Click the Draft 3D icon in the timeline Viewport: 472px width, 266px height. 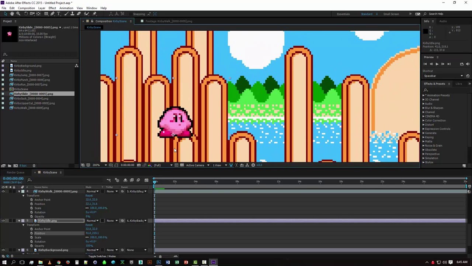(x=117, y=180)
